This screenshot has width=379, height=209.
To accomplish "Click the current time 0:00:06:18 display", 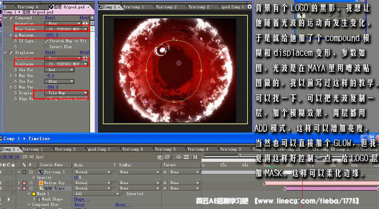I will (10, 157).
